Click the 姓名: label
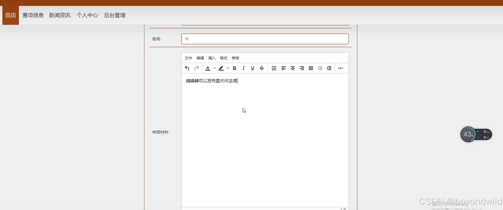The height and width of the screenshot is (210, 503). pos(157,39)
